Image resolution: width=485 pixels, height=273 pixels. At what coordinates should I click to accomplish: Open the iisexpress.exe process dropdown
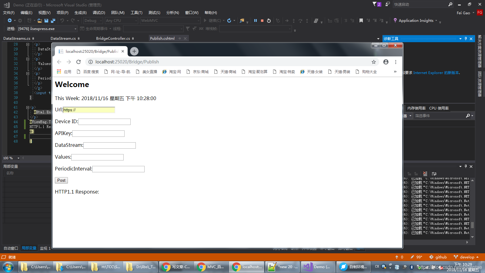(x=47, y=29)
